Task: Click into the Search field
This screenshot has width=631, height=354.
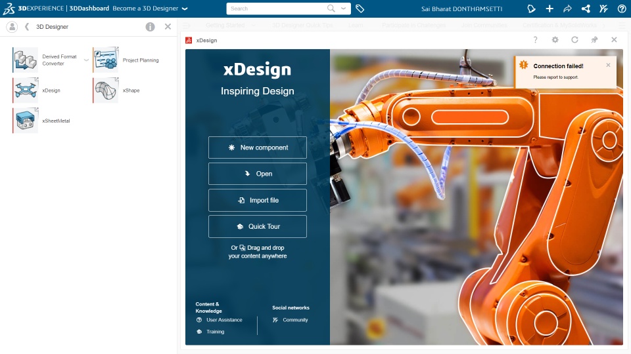Action: 277,9
